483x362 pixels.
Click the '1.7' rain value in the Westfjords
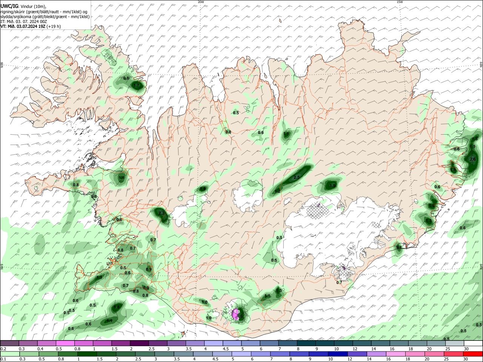click(x=137, y=86)
